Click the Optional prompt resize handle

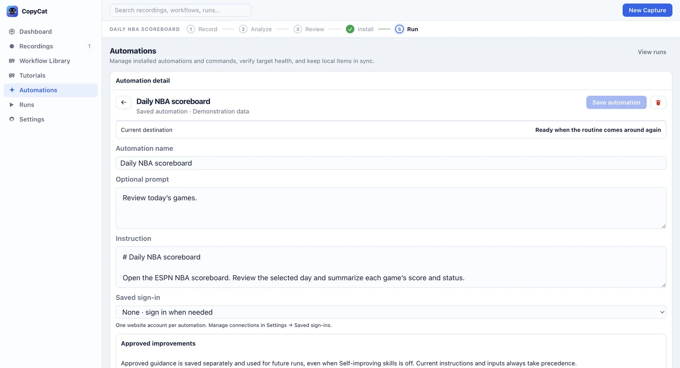click(x=663, y=226)
